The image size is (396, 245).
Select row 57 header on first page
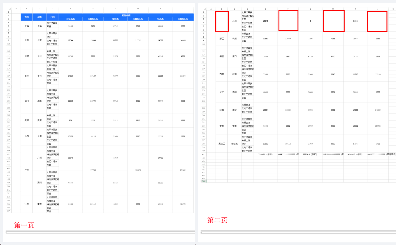point(9,211)
